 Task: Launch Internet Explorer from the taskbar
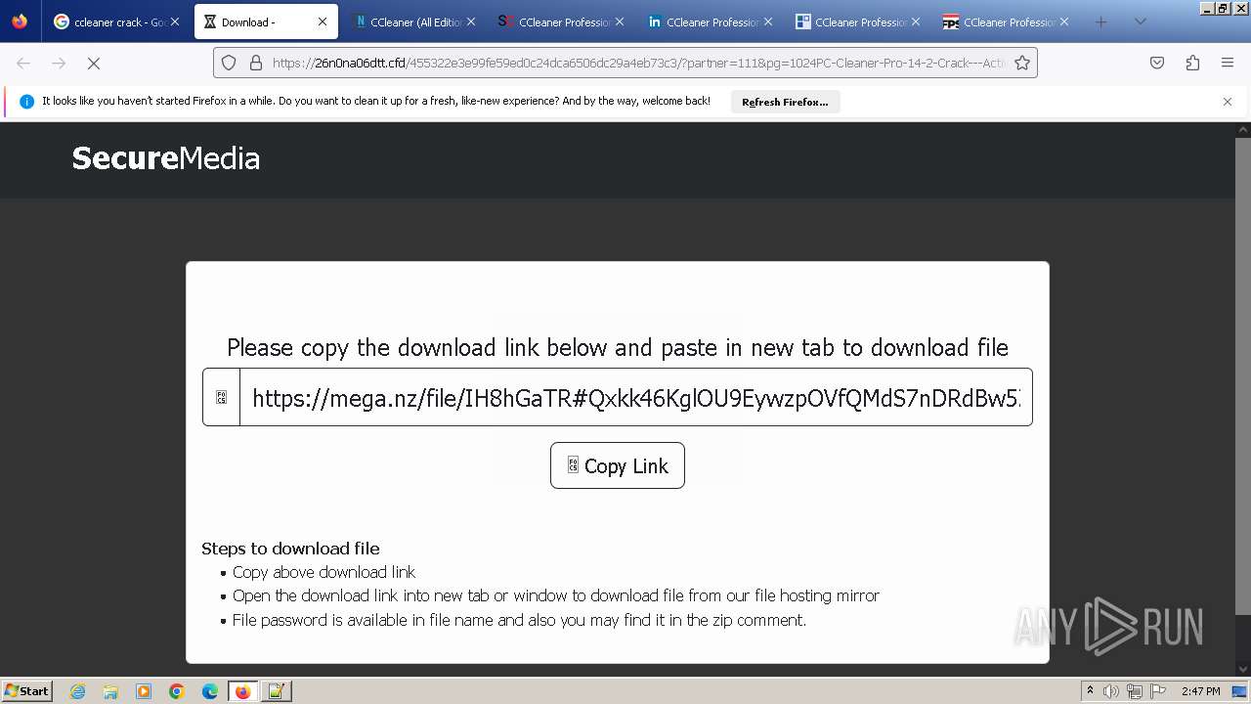78,691
